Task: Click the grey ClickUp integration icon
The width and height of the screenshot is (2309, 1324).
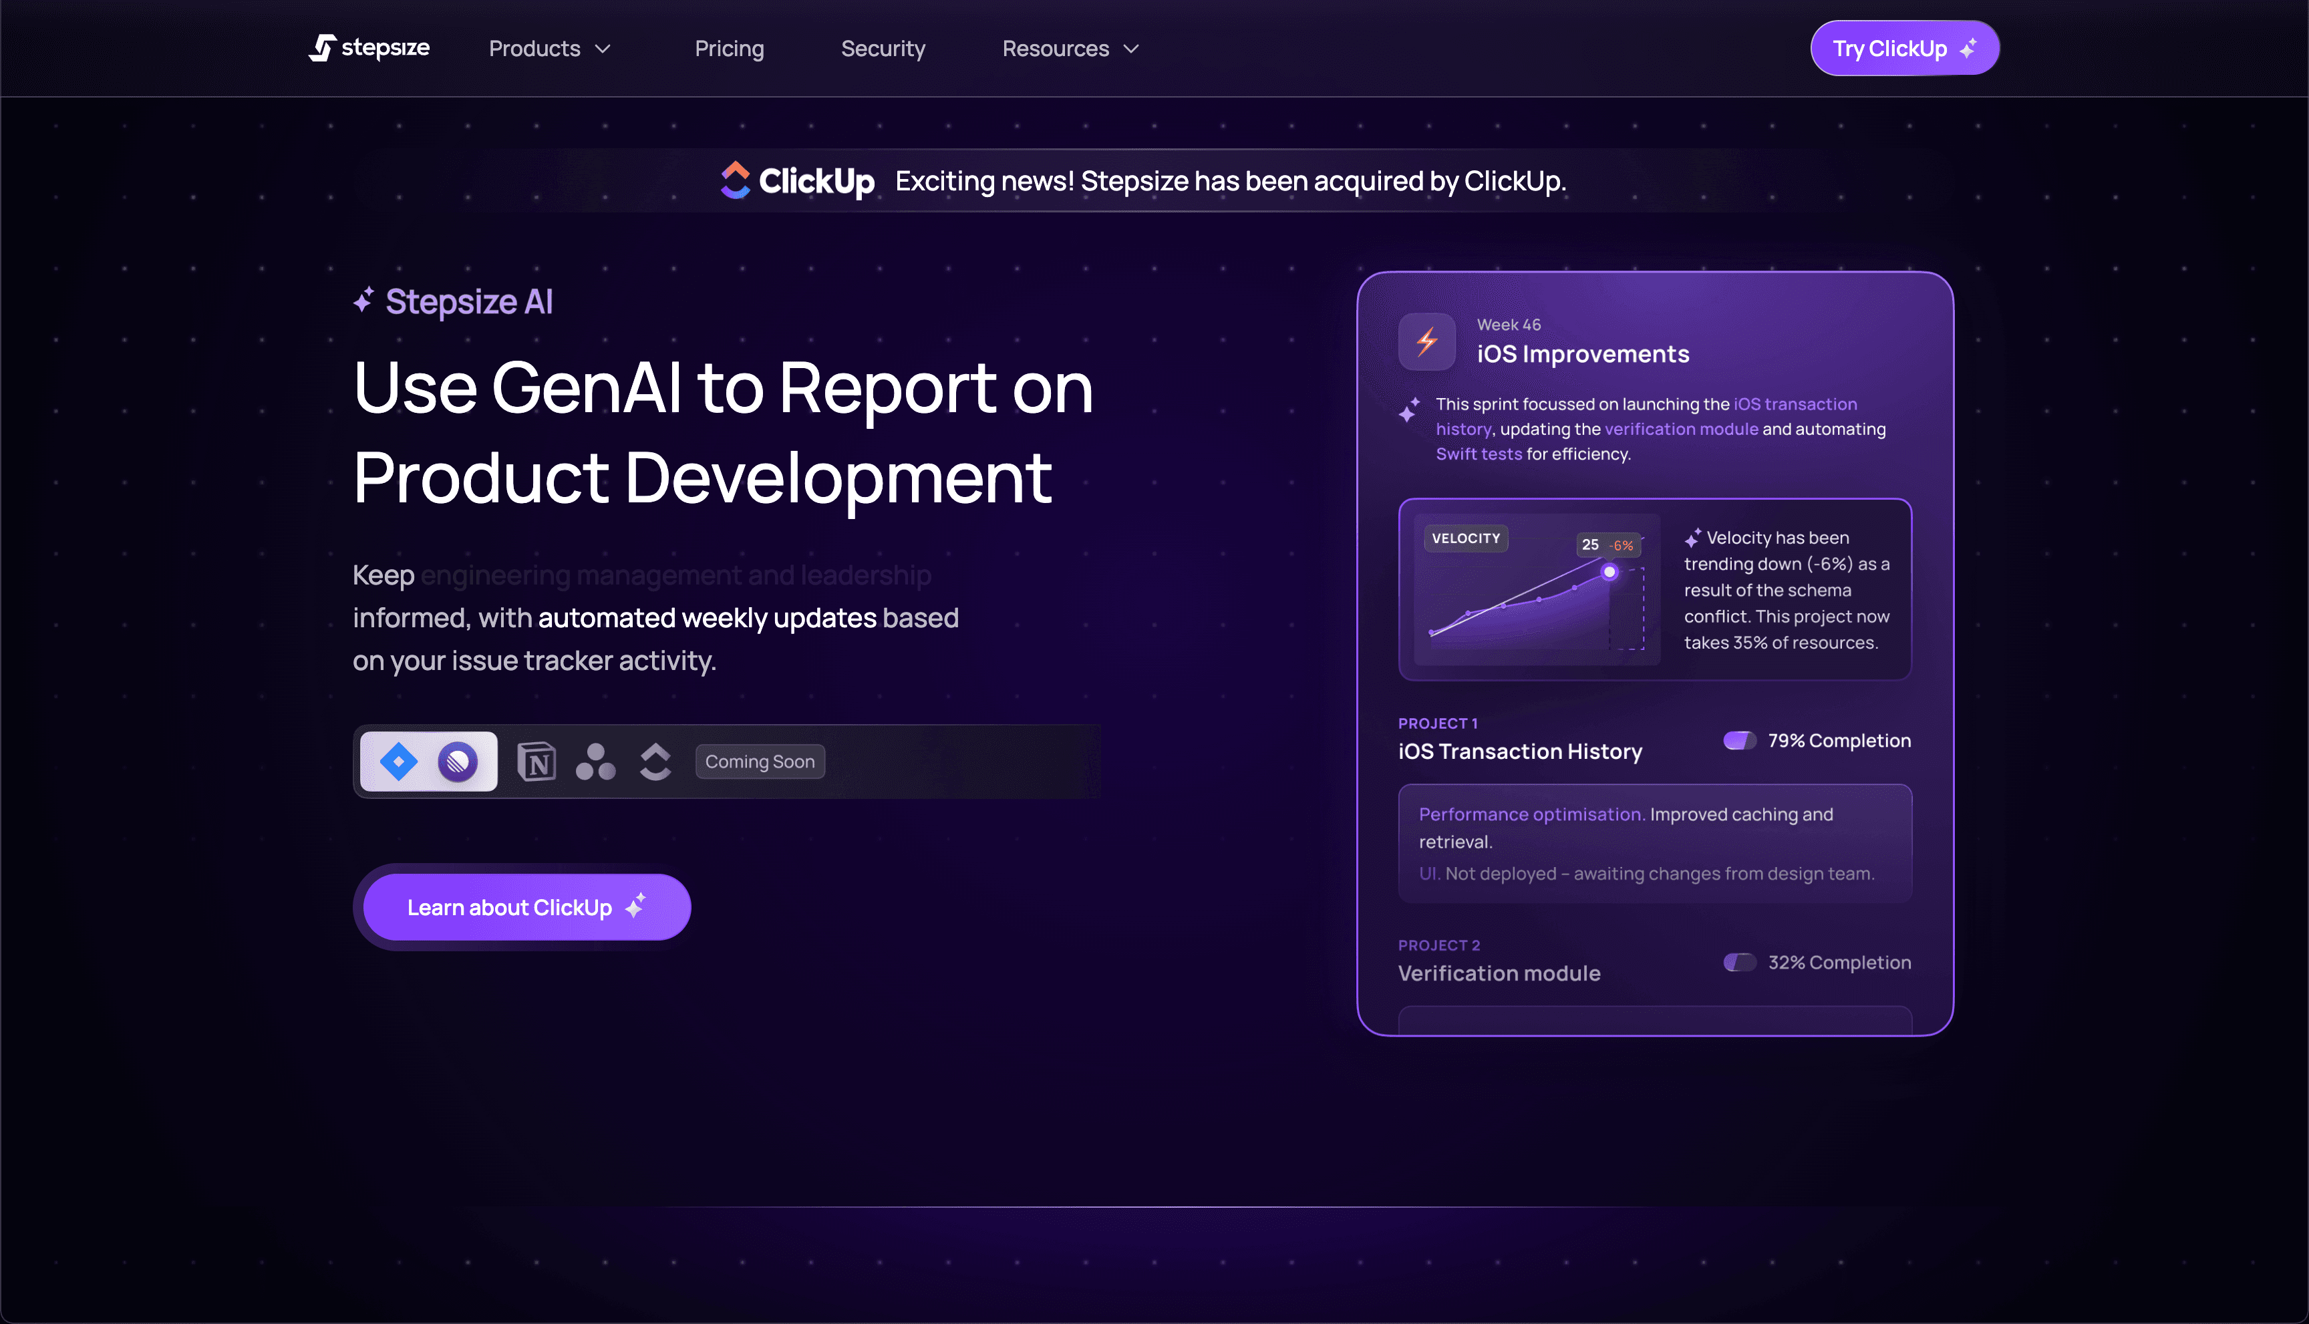Action: pyautogui.click(x=655, y=761)
